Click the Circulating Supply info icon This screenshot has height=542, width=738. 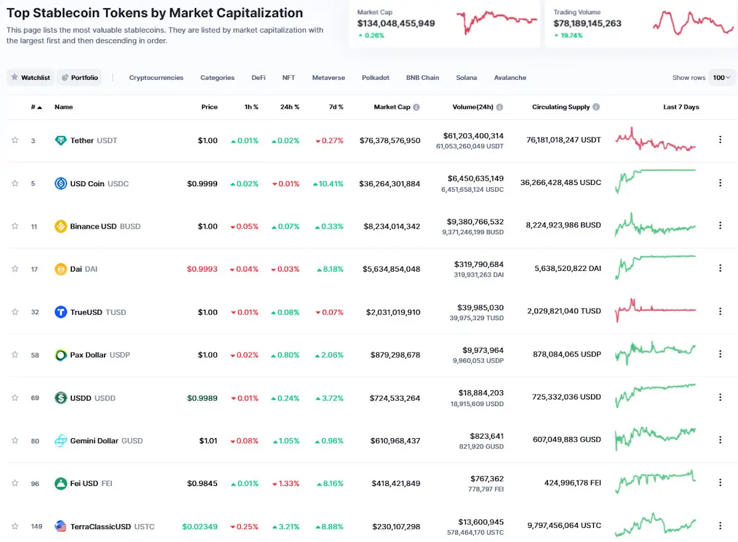pos(597,107)
